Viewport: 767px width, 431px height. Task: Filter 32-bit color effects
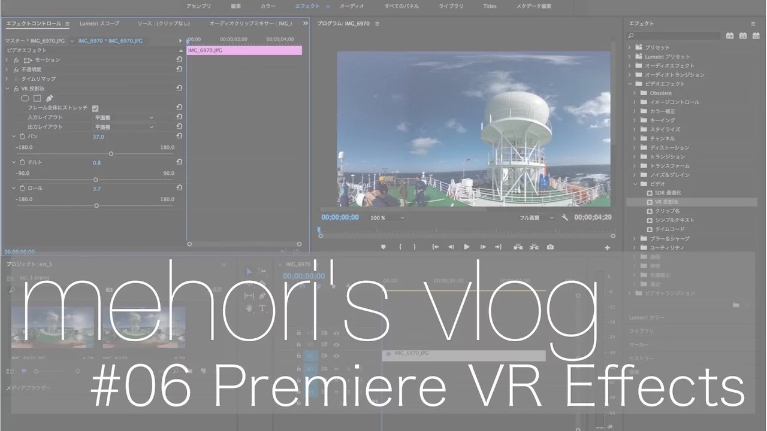[742, 36]
